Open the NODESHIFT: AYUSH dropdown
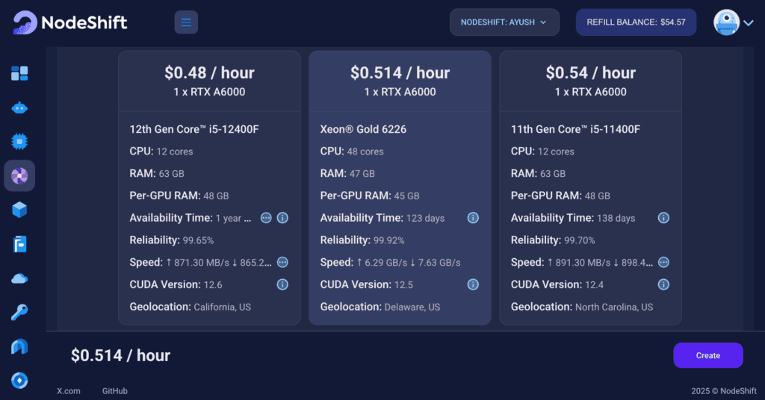 (504, 22)
